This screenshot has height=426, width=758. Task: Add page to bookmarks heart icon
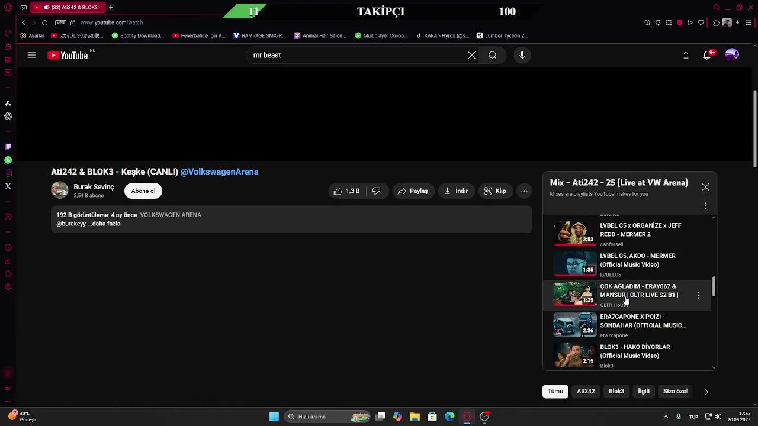(x=701, y=22)
